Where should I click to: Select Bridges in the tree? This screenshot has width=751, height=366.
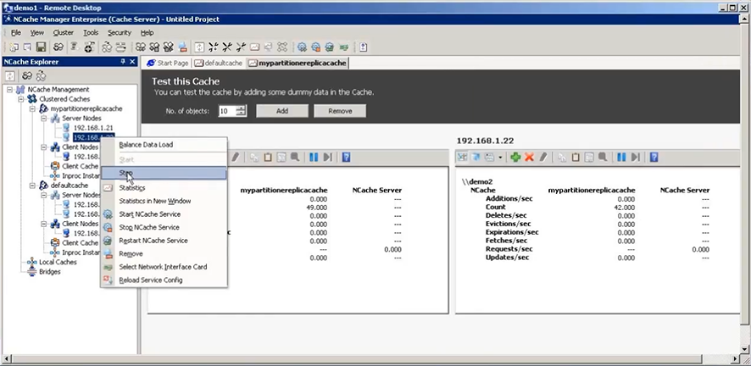point(50,272)
